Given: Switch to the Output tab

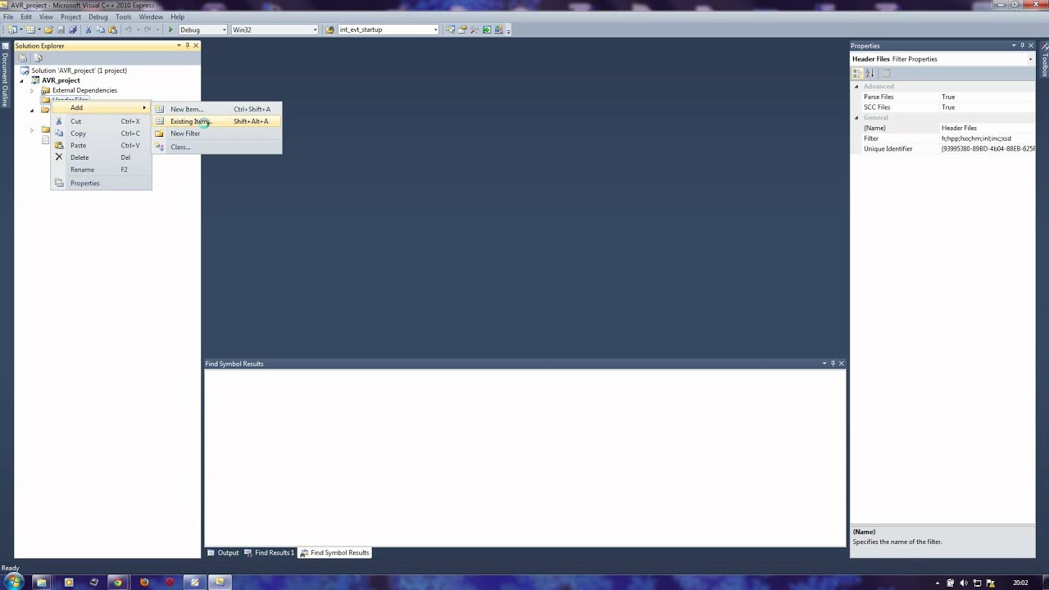Looking at the screenshot, I should (x=223, y=552).
